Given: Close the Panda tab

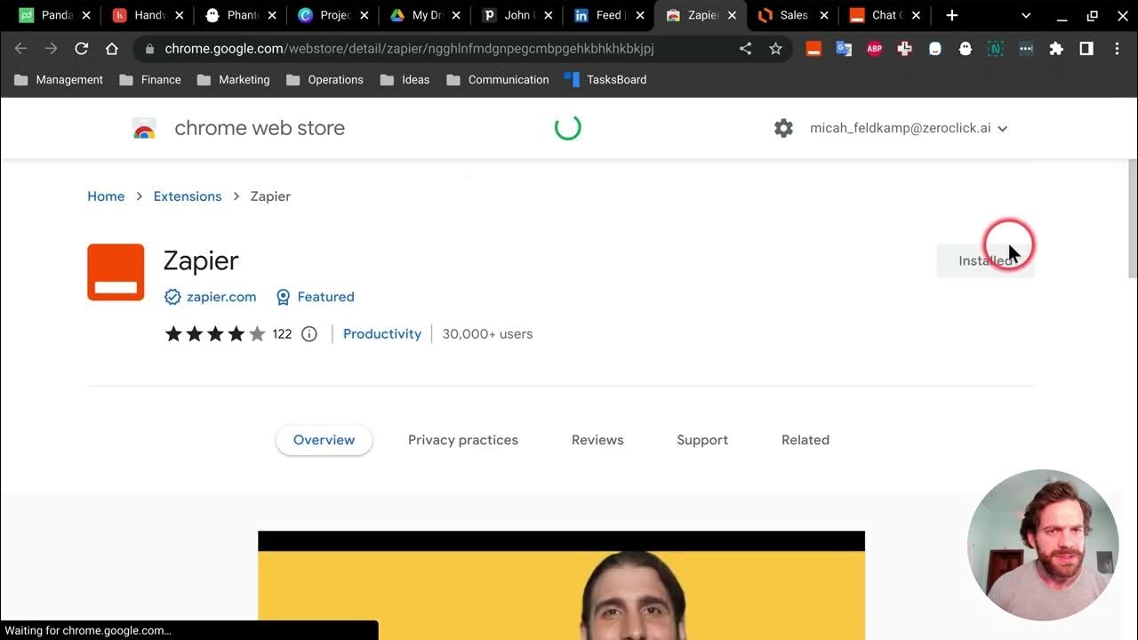Looking at the screenshot, I should click(x=85, y=15).
